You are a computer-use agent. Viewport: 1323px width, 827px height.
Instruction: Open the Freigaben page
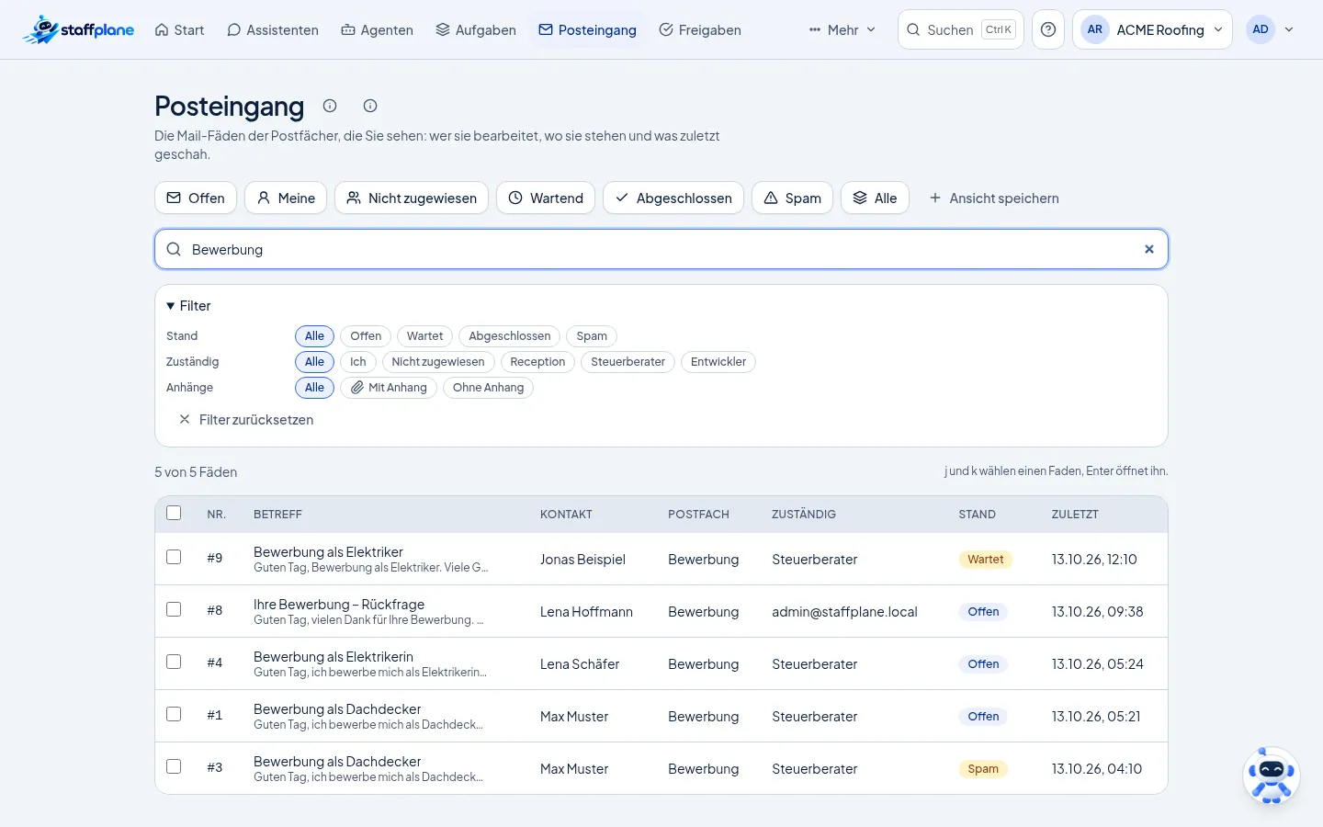700,29
